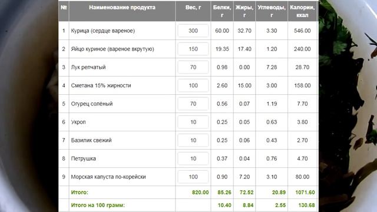Click carbs value 7.28 for Лук репчатый

pos(272,67)
